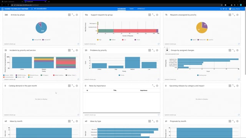Expand the Proposals by month widget
The width and height of the screenshot is (246, 138).
(234, 121)
